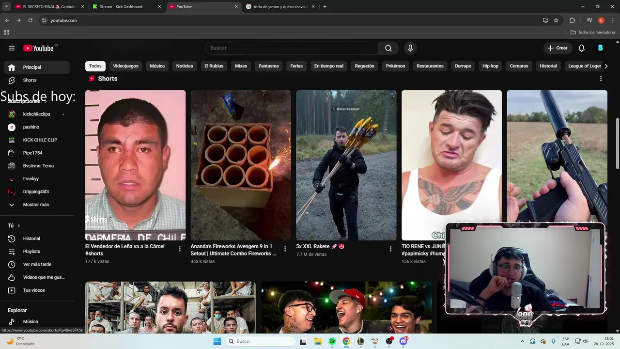Image resolution: width=620 pixels, height=349 pixels.
Task: Open Tus videos in sidebar
Action: [37, 290]
